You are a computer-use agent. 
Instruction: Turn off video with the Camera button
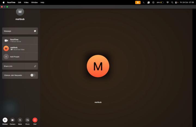click(x=13, y=120)
